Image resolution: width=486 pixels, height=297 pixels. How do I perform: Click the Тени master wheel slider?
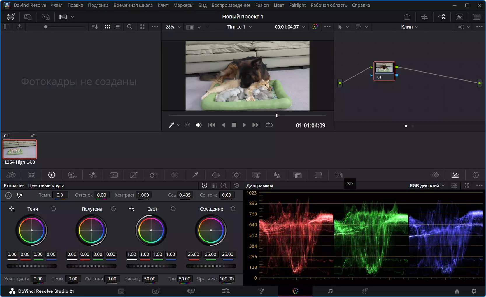[x=32, y=266]
